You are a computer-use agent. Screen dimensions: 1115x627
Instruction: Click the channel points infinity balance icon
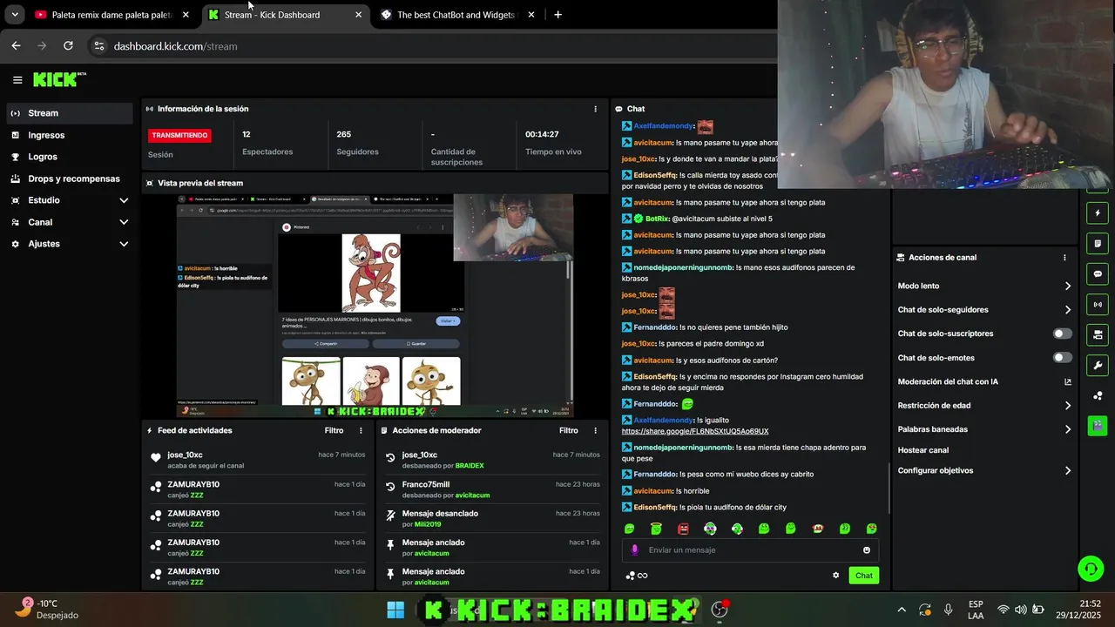pyautogui.click(x=637, y=576)
